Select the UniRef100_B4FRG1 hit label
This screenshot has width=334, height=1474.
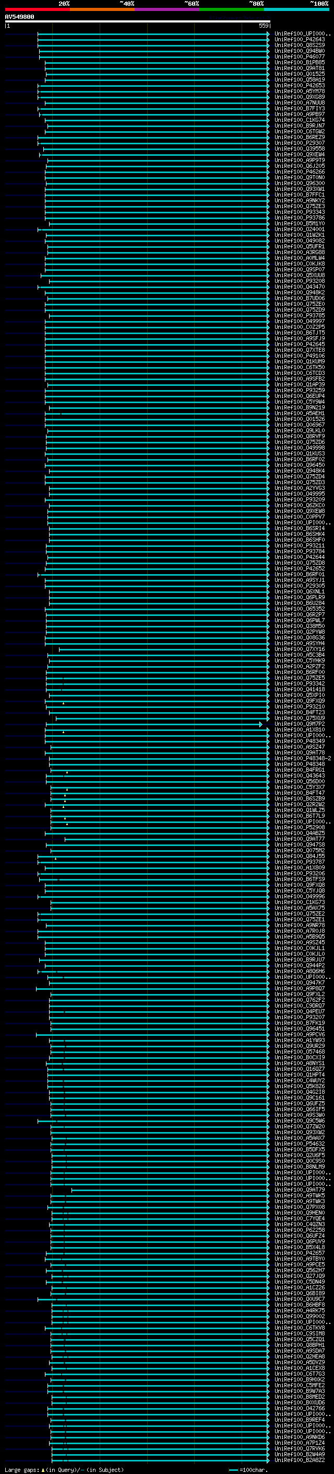(300, 770)
